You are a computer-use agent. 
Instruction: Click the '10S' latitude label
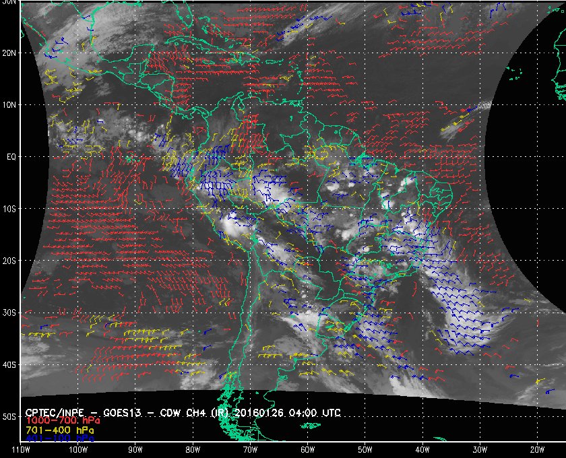pyautogui.click(x=9, y=209)
